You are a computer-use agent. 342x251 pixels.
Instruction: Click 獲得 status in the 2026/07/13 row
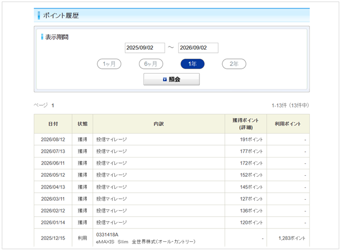pyautogui.click(x=82, y=151)
